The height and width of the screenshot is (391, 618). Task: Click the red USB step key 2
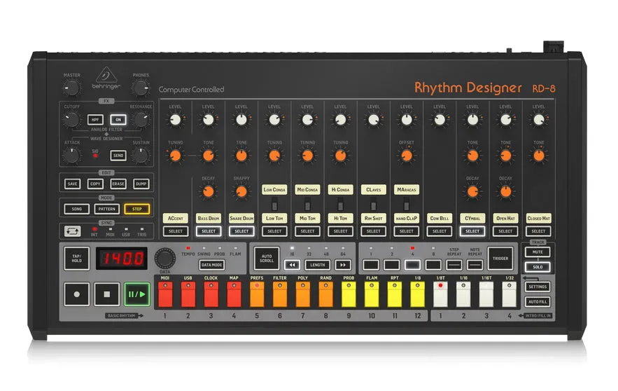(x=188, y=294)
